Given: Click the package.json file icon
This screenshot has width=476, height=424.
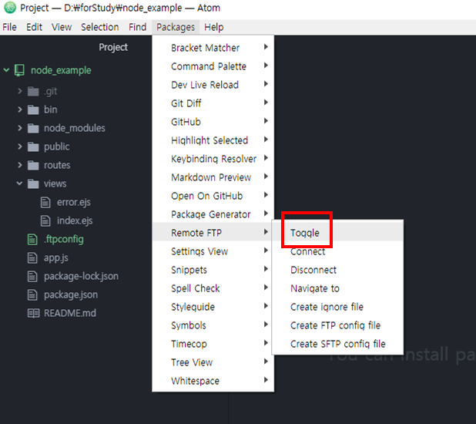Looking at the screenshot, I should (32, 294).
